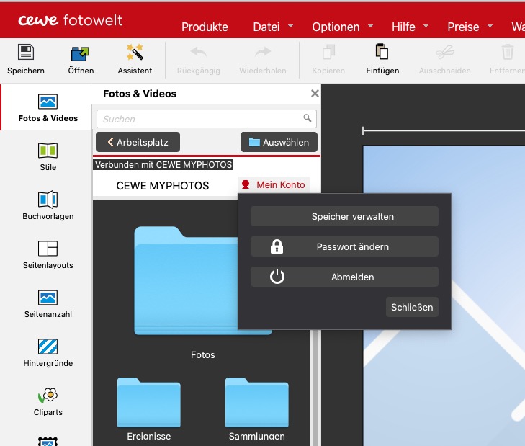This screenshot has height=446, width=525.
Task: Expand the Hilfe dropdown menu
Action: [x=410, y=27]
